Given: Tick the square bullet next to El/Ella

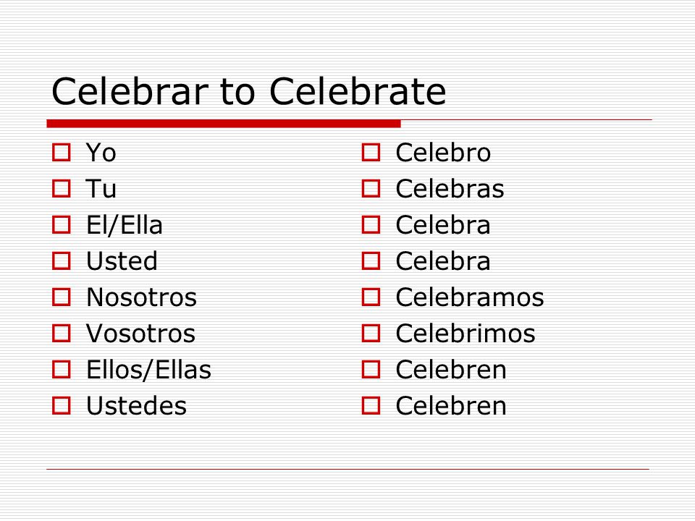Looking at the screenshot, I should tap(61, 224).
